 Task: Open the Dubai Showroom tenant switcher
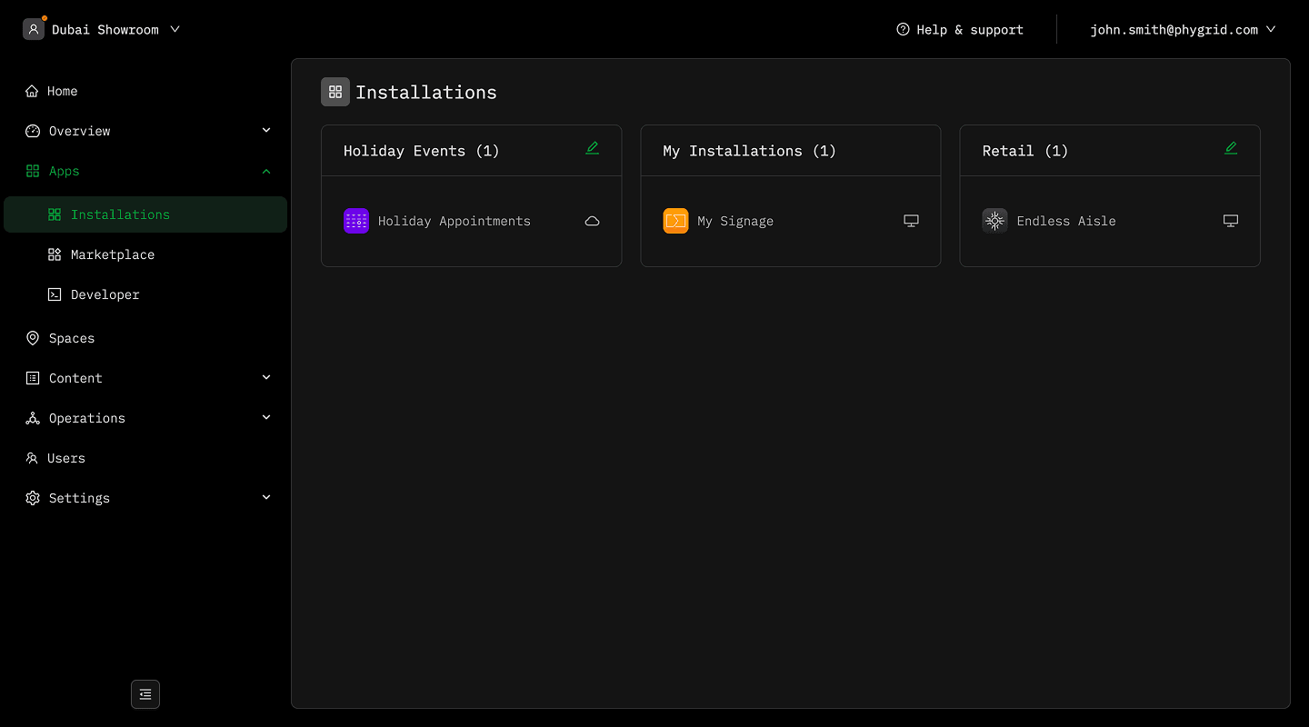102,29
